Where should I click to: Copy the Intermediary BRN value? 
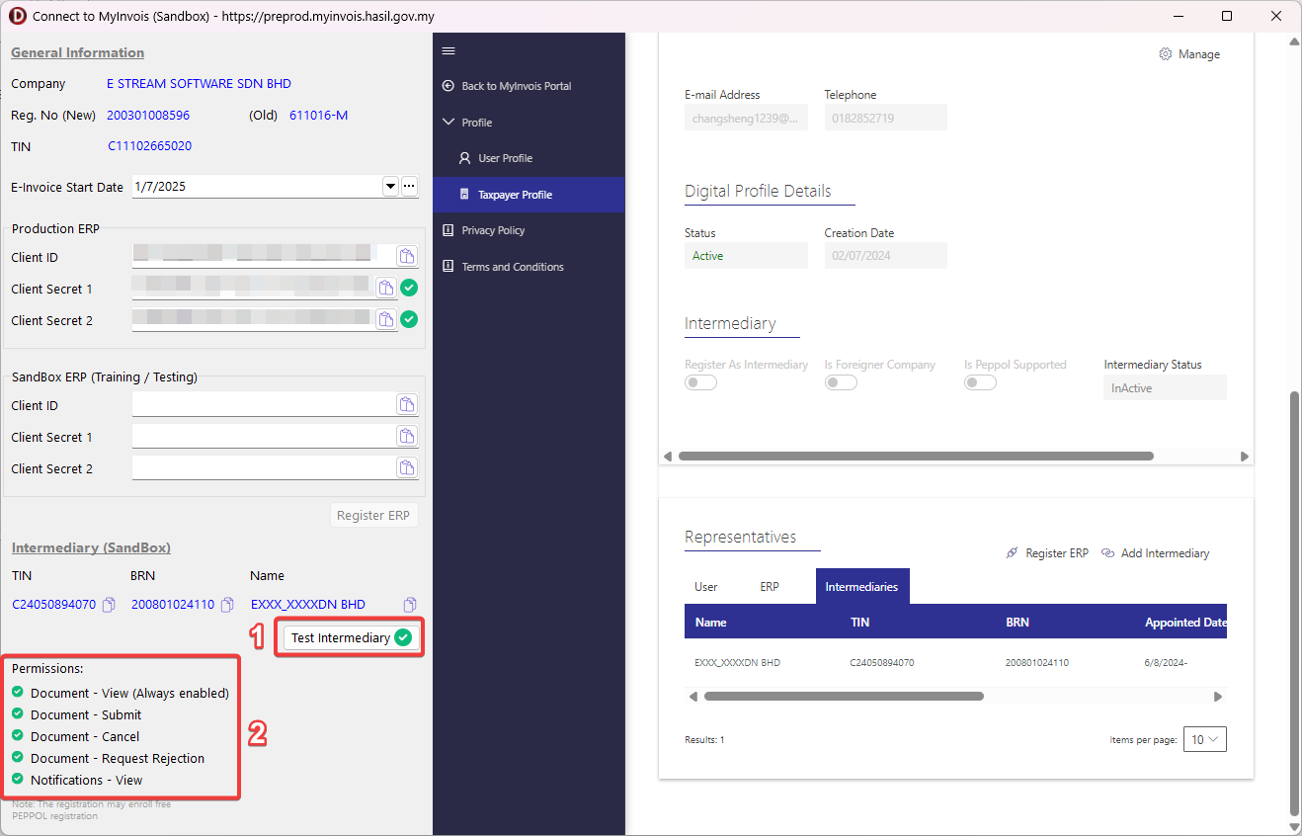[x=227, y=605]
